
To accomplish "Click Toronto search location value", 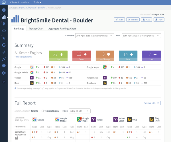I will (34, 111).
